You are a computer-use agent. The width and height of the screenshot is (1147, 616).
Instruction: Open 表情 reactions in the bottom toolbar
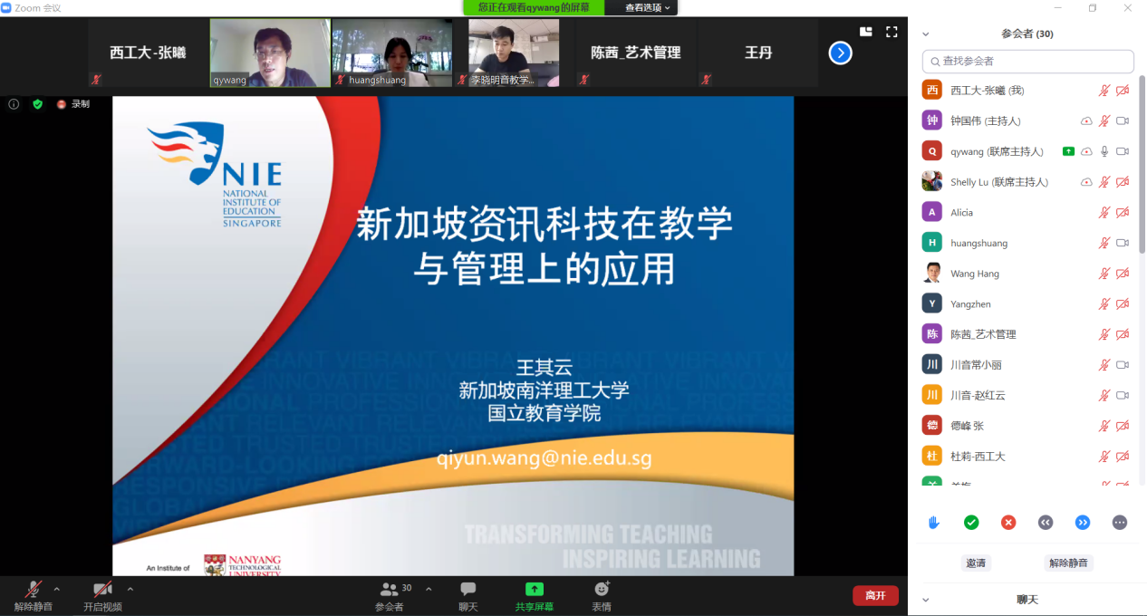[x=602, y=596]
